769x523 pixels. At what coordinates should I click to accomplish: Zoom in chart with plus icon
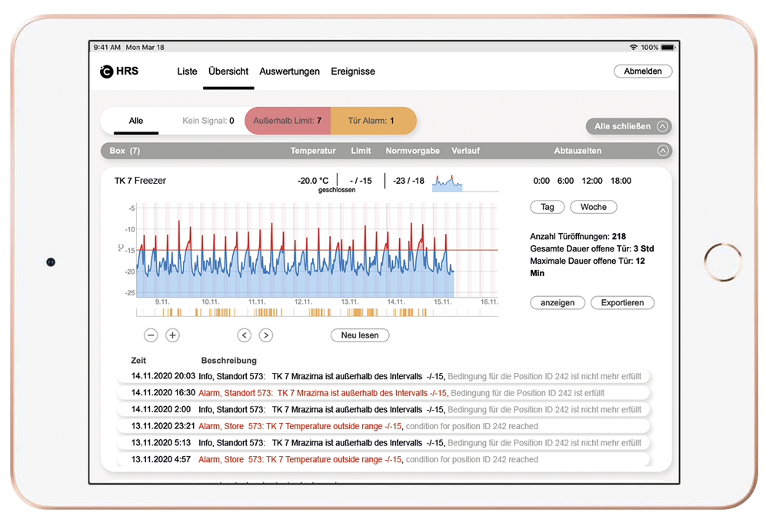click(x=172, y=335)
